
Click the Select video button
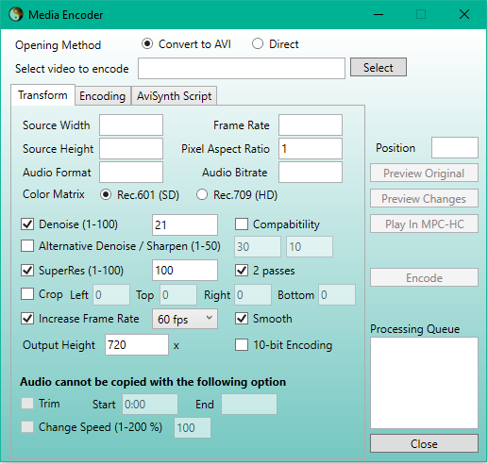(x=379, y=67)
